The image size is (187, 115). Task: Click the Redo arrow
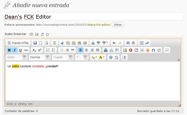120,43
